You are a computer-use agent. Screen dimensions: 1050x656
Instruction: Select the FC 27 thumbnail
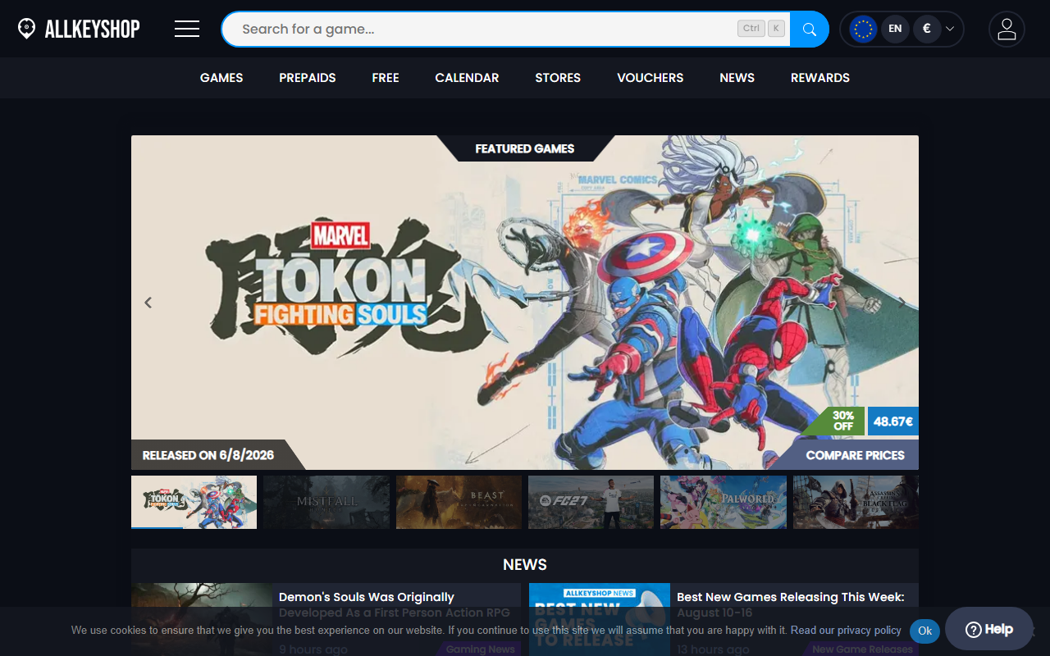[x=591, y=502]
